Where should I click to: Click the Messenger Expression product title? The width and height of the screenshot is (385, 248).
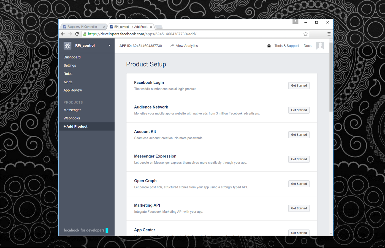pyautogui.click(x=155, y=156)
